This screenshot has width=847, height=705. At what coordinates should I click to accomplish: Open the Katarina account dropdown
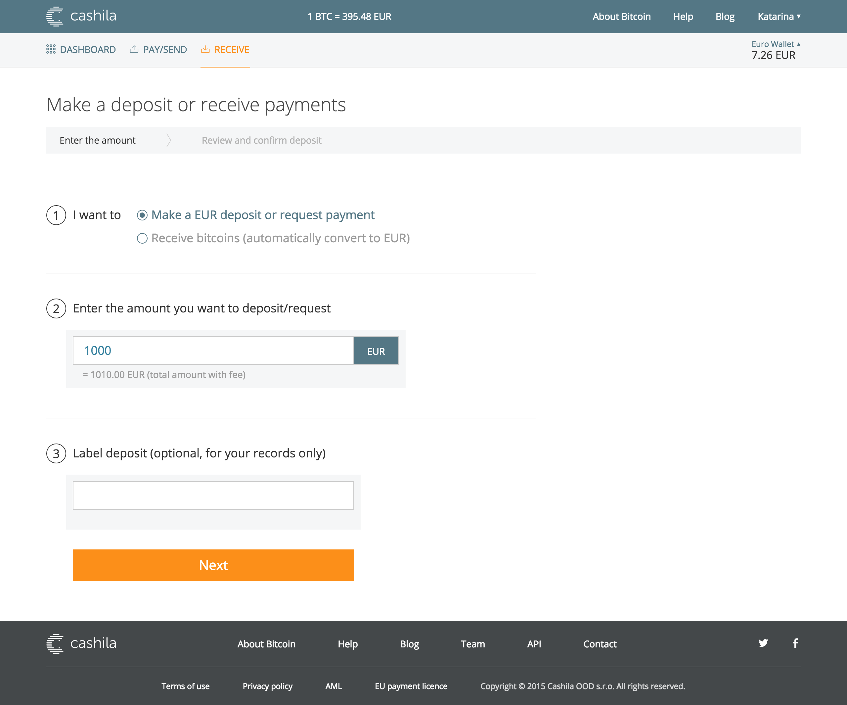[x=779, y=17]
